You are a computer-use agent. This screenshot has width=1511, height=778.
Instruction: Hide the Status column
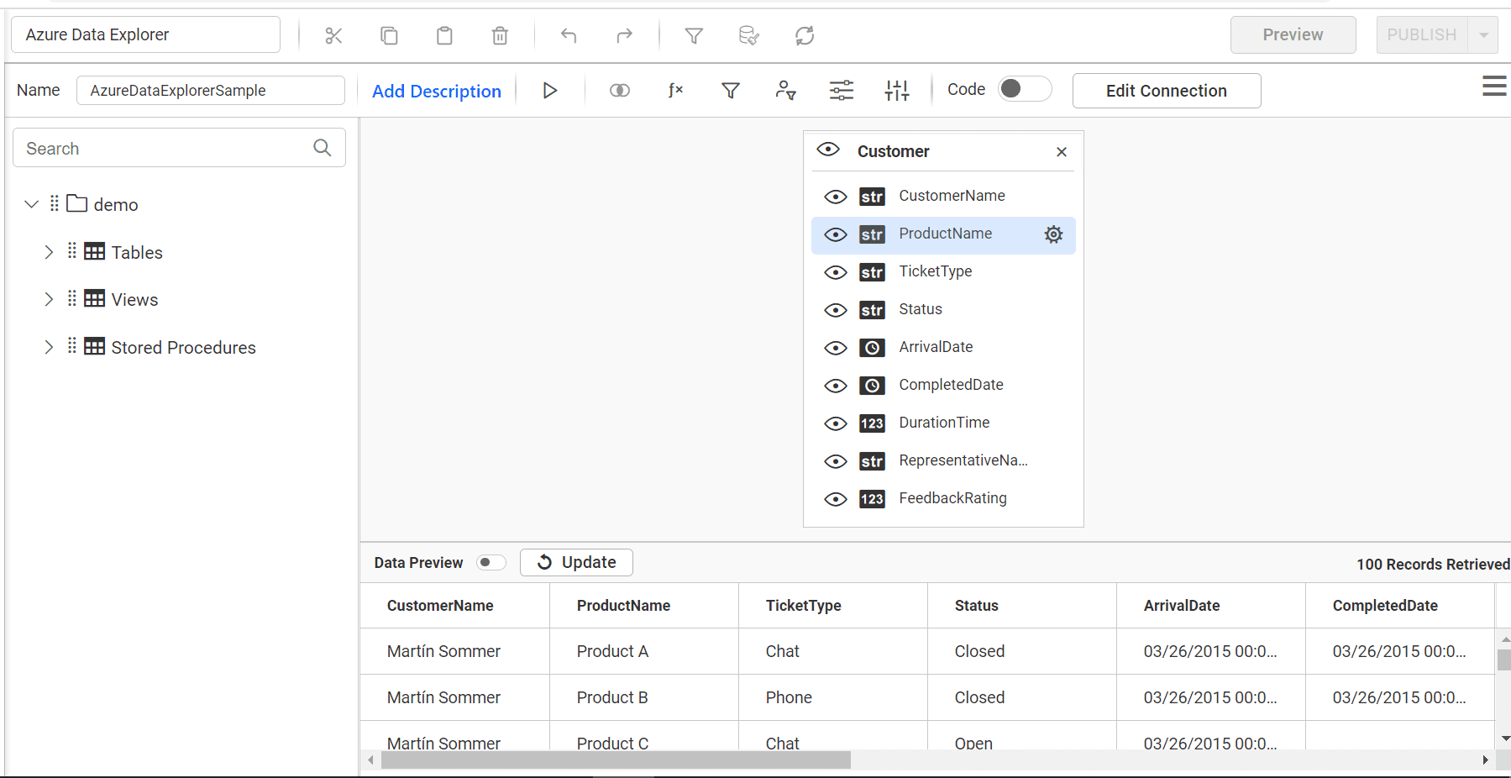(x=836, y=310)
